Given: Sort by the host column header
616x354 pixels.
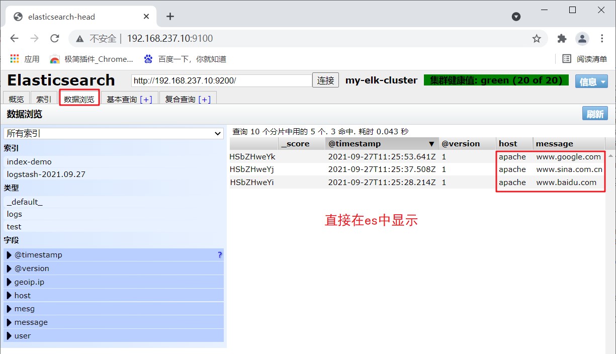Looking at the screenshot, I should coord(514,144).
